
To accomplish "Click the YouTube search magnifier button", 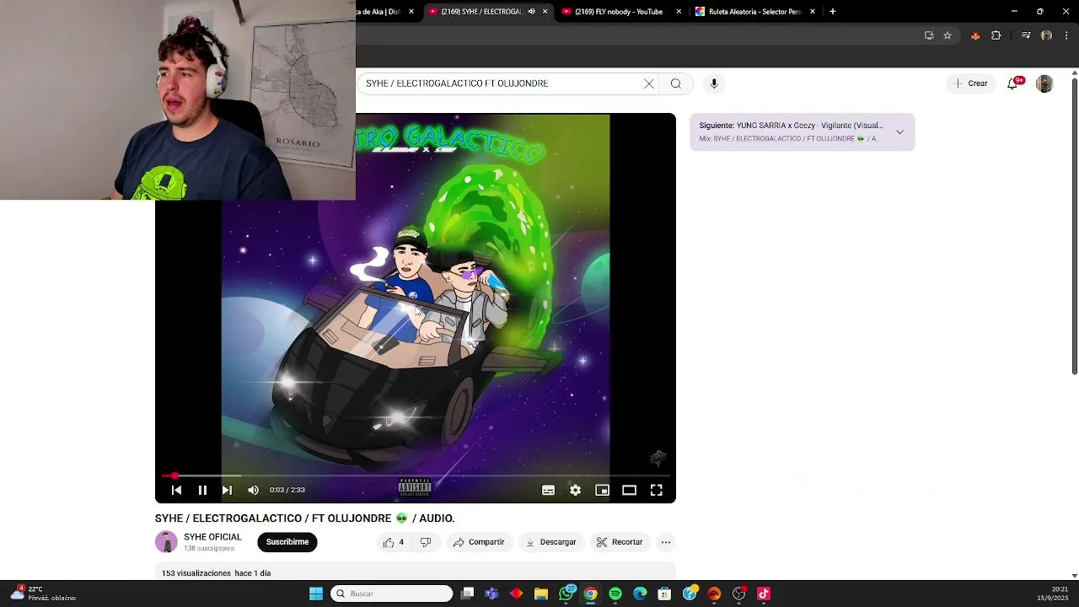I will [x=676, y=83].
